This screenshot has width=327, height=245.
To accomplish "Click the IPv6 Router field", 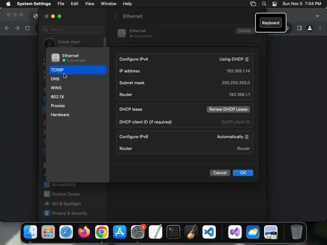I will pos(243,149).
